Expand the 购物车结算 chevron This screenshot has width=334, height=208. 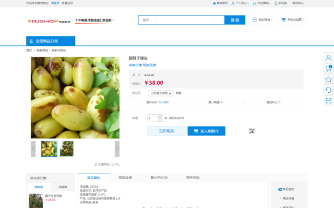click(304, 20)
